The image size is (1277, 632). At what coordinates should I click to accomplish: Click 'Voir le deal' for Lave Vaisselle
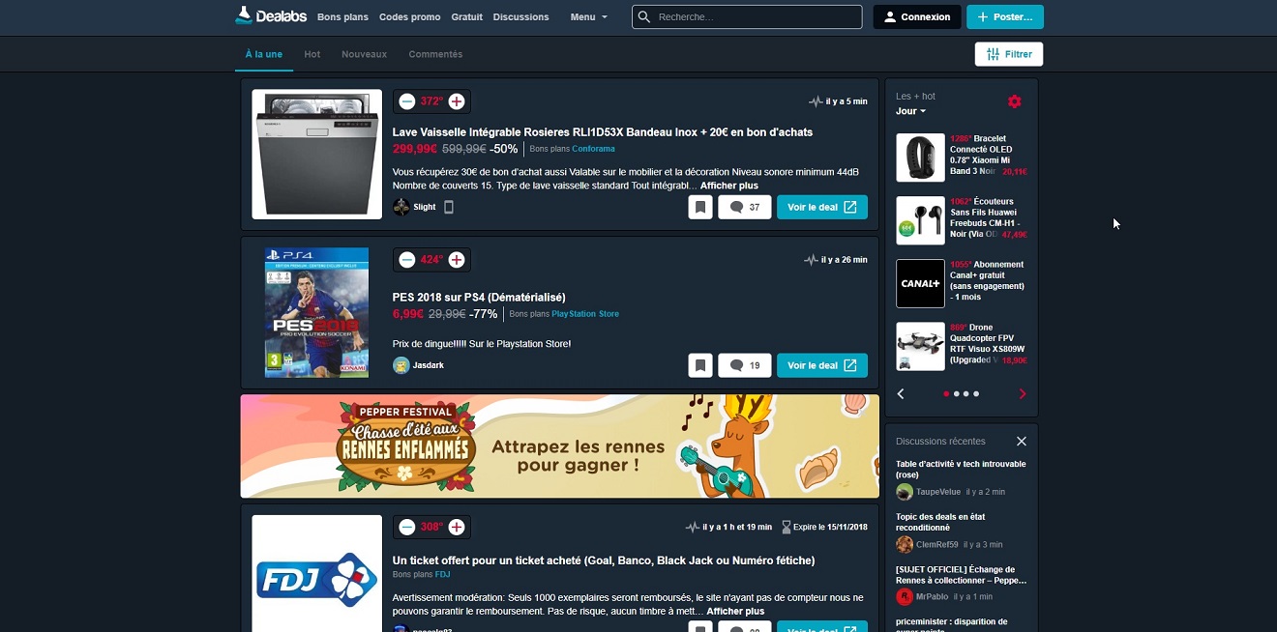pos(822,207)
